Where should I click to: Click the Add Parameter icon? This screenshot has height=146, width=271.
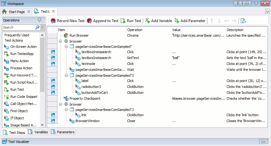(x=177, y=21)
